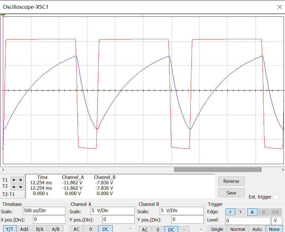Set Channel A coupling to 0

coord(91,229)
